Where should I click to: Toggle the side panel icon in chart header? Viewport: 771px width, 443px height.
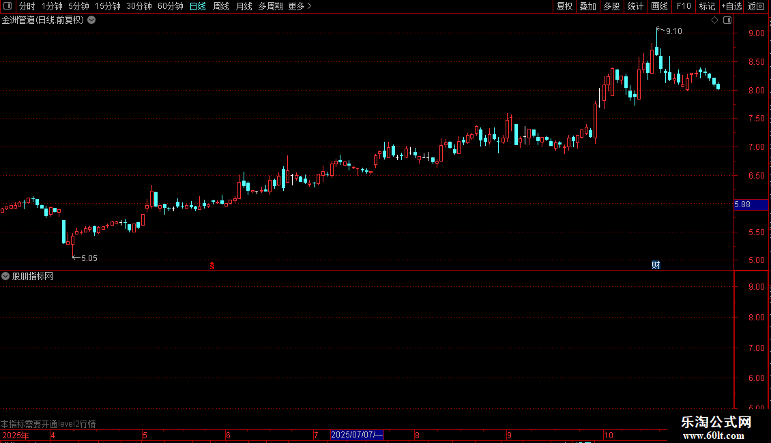[727, 20]
